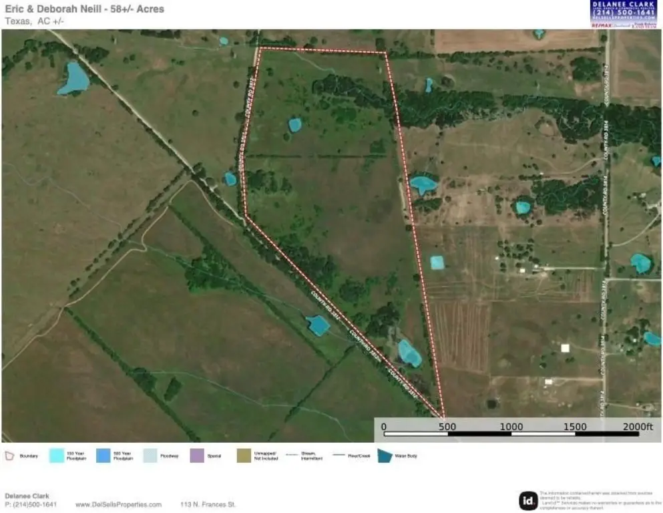
Task: Click the Eric & Deborah Neill title
Action: [x=84, y=9]
